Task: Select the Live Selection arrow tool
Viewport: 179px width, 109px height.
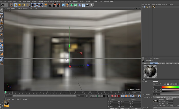Action: (x=12, y=5)
